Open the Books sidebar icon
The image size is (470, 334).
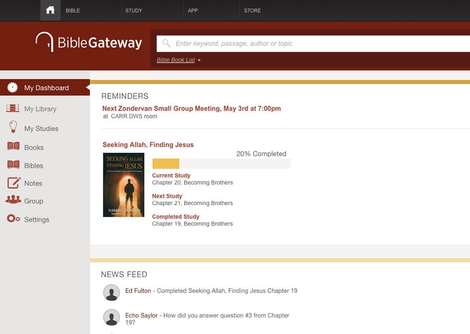13,146
